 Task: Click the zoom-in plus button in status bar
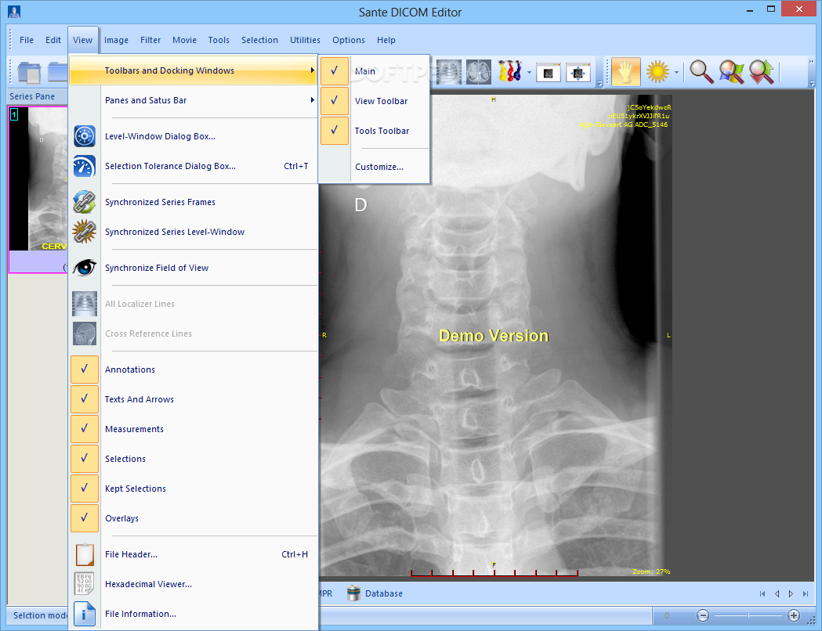[x=794, y=615]
